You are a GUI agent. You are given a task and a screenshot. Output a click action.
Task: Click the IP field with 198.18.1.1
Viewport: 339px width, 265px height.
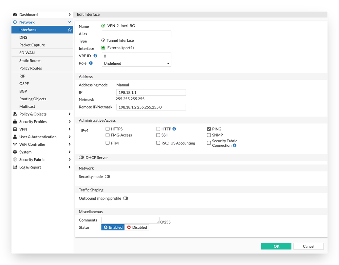click(x=151, y=93)
